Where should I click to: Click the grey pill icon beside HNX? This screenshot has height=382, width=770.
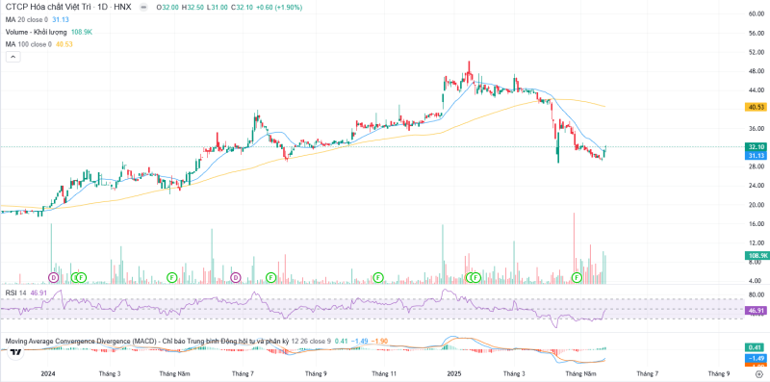(x=142, y=8)
